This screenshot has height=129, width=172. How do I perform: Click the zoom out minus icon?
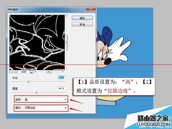click(12, 72)
